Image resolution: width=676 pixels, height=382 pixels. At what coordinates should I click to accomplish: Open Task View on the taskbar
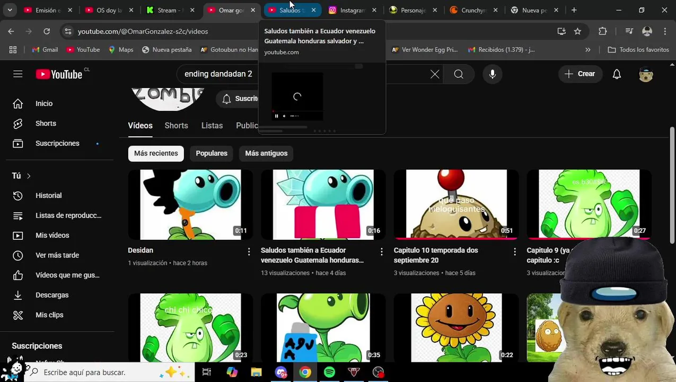coord(207,372)
